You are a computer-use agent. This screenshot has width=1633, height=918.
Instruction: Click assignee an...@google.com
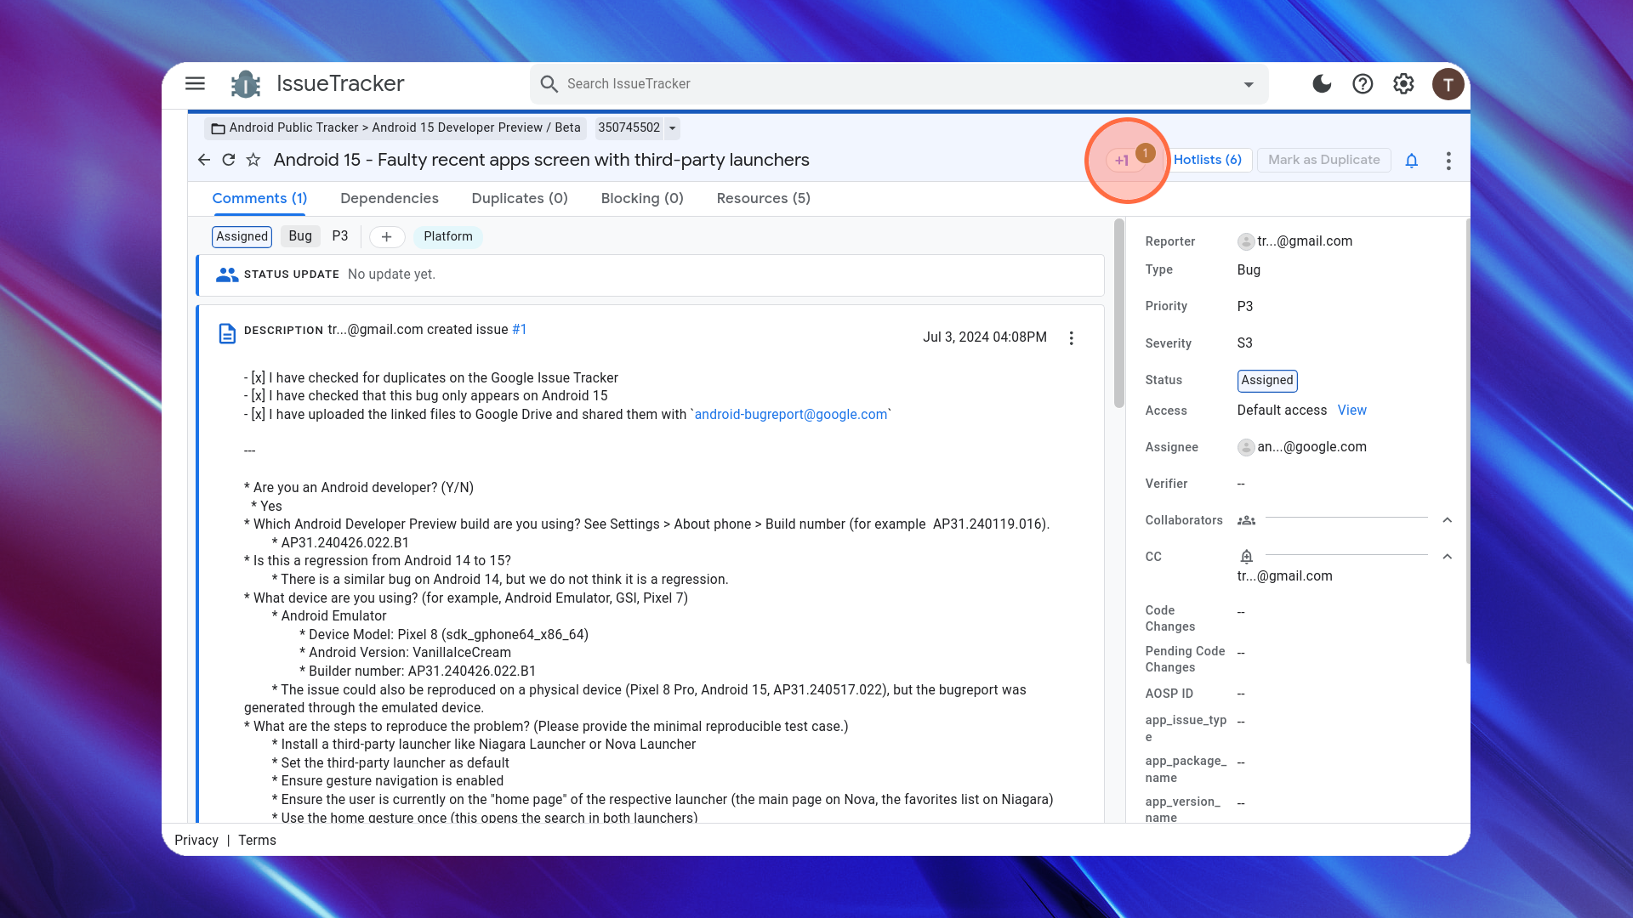coord(1312,447)
